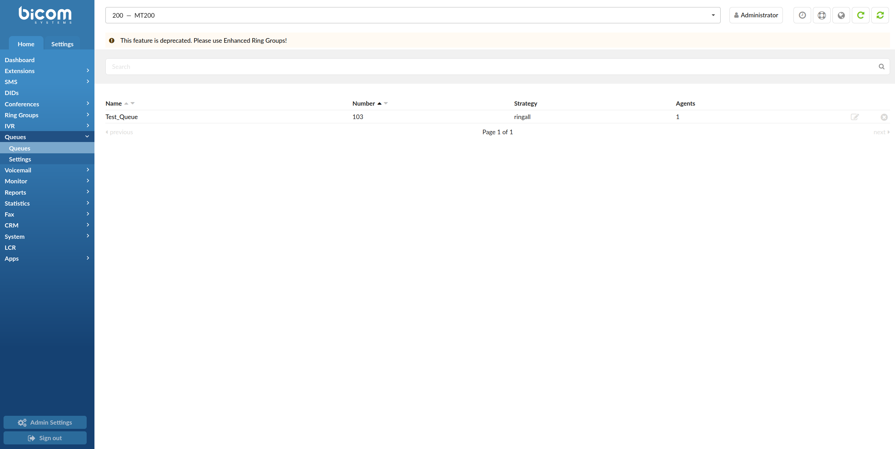Open the Queues submenu item

(19, 148)
